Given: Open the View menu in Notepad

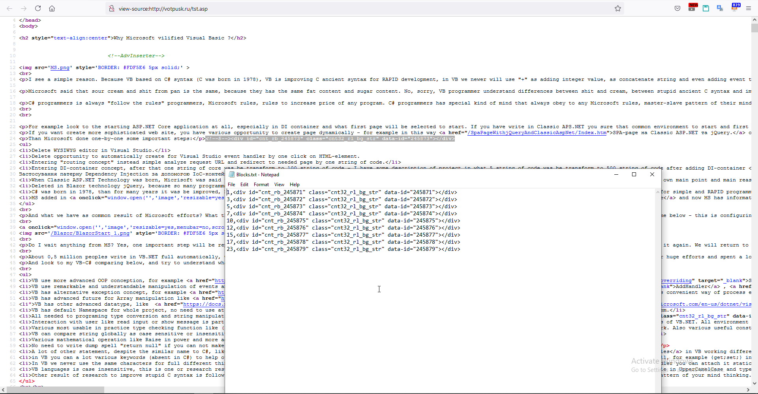Looking at the screenshot, I should tap(279, 184).
